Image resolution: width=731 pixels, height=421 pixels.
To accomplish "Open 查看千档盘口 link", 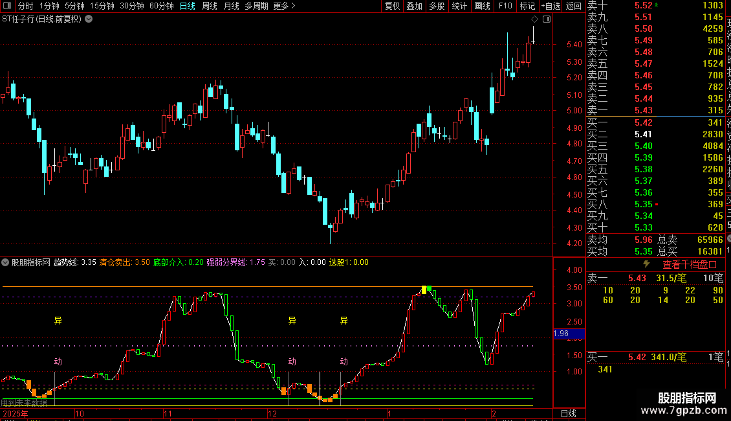I will tap(690, 265).
